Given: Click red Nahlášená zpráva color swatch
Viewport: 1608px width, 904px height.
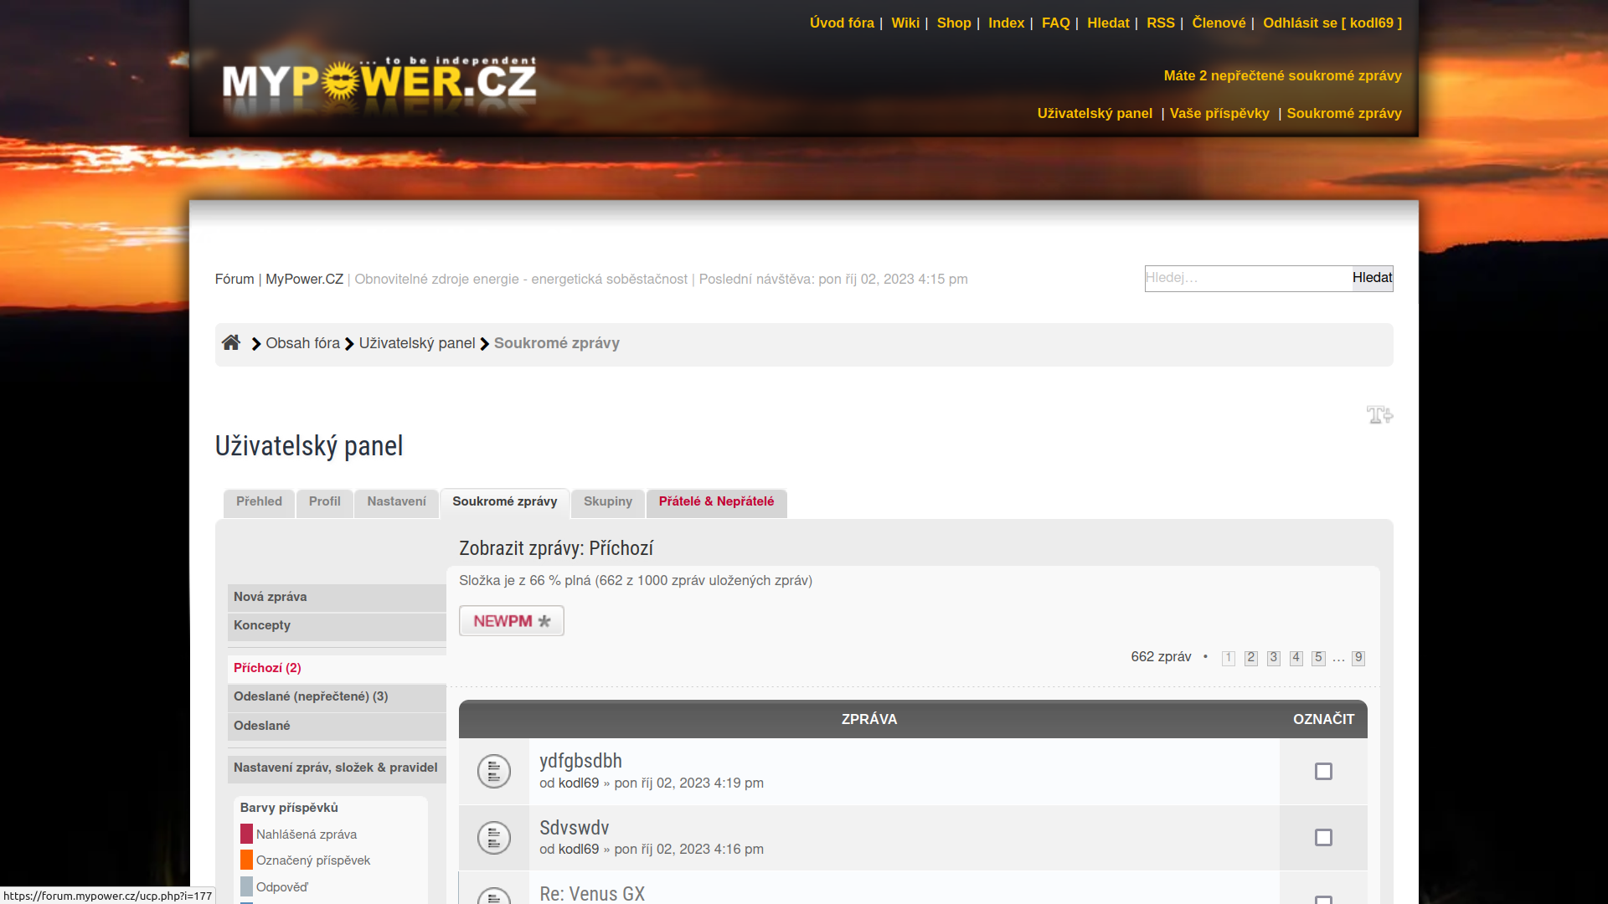Looking at the screenshot, I should pyautogui.click(x=246, y=835).
